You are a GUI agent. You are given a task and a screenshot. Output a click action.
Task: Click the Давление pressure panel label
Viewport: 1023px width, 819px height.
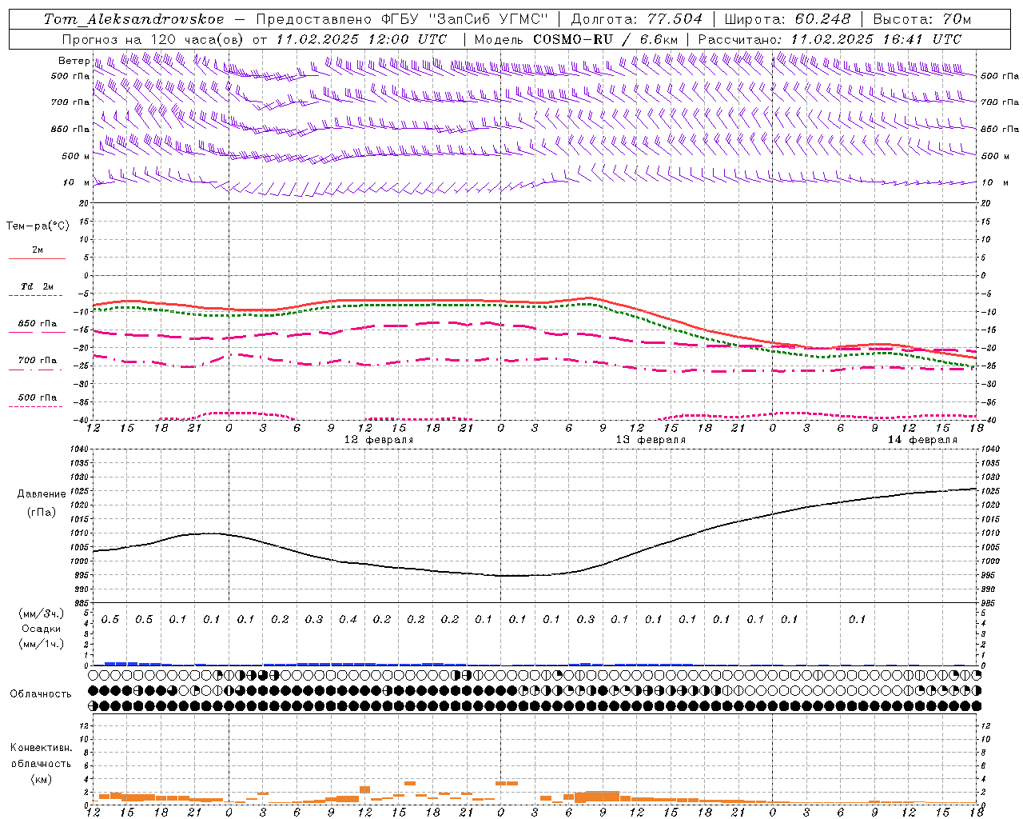[x=40, y=494]
